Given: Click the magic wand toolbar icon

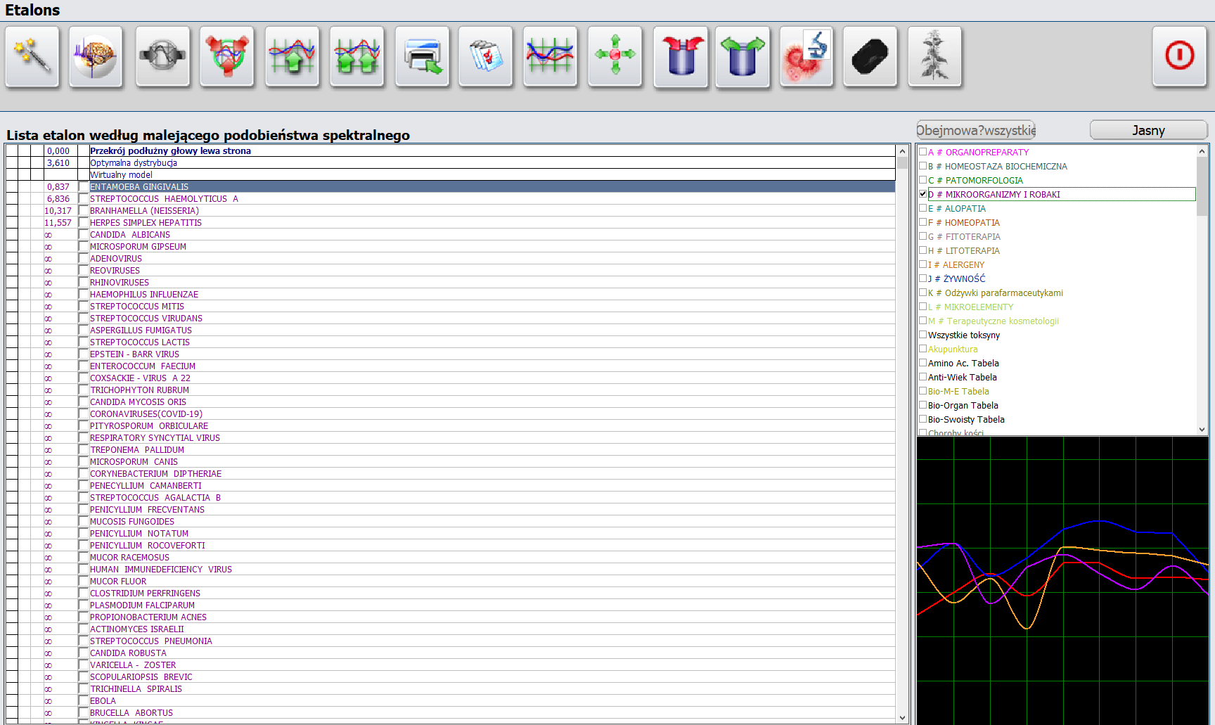Looking at the screenshot, I should 32,57.
